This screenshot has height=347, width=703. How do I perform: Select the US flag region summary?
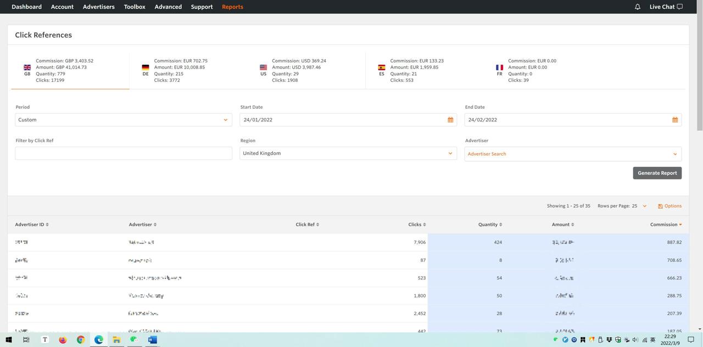tap(263, 68)
